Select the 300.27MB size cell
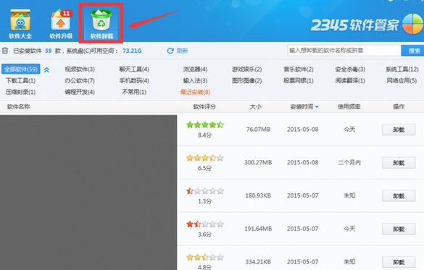Screen dimensions: 424x270 pos(258,163)
